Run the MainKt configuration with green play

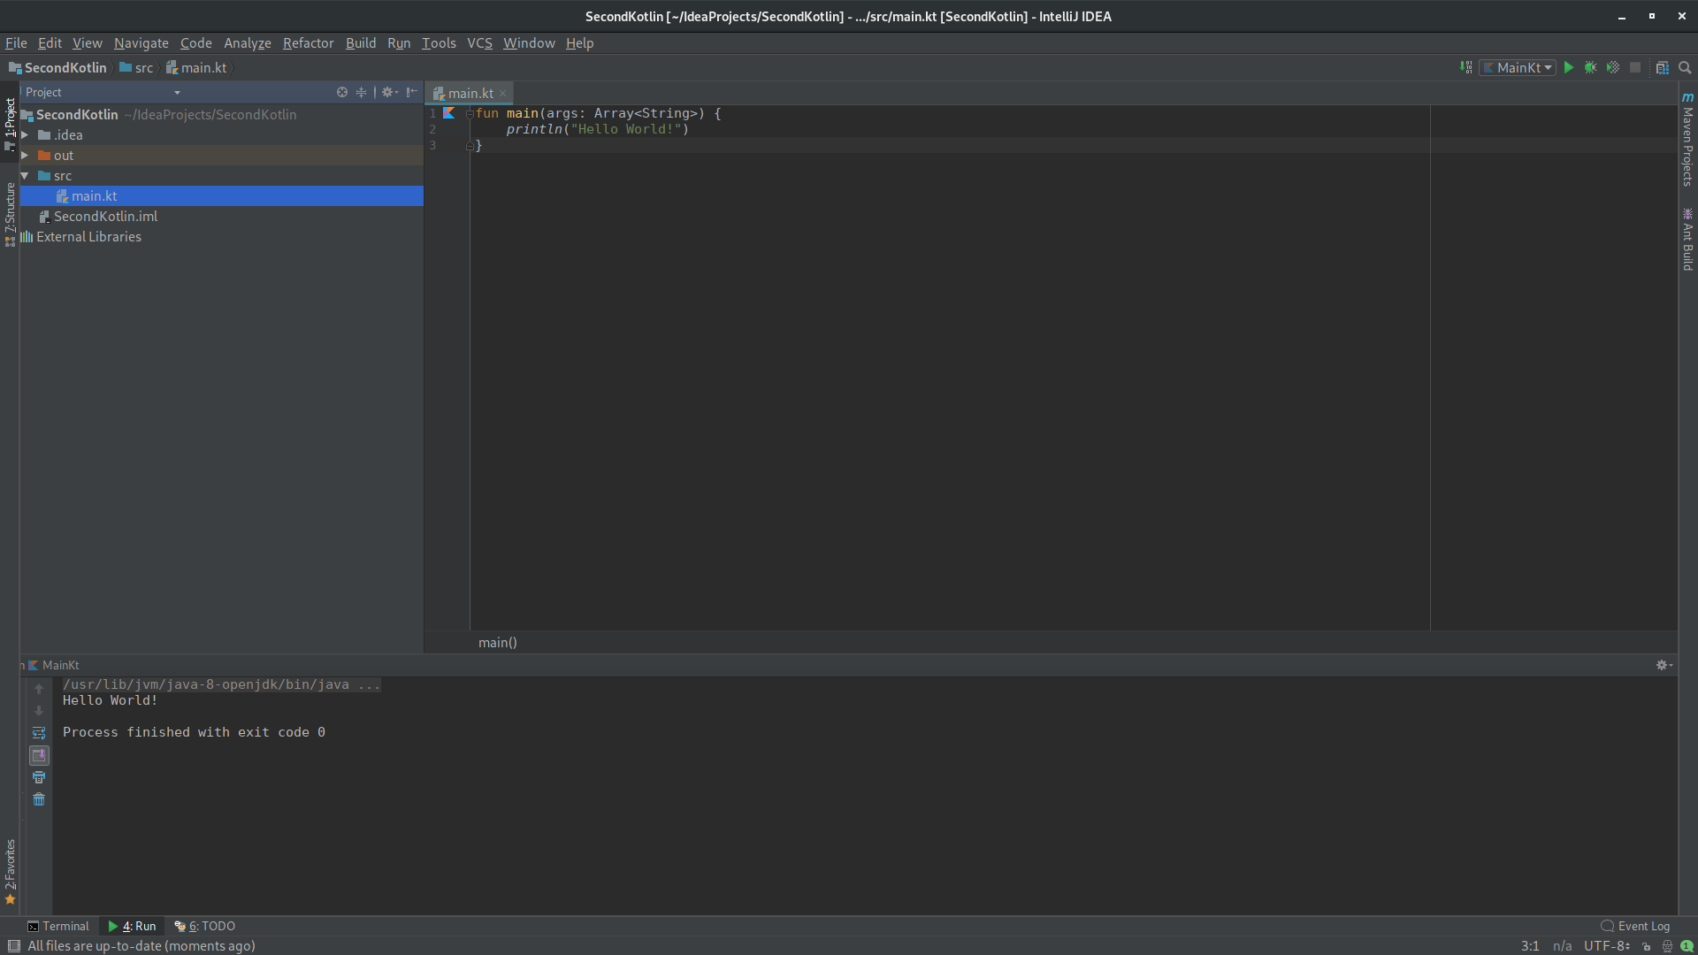point(1569,67)
